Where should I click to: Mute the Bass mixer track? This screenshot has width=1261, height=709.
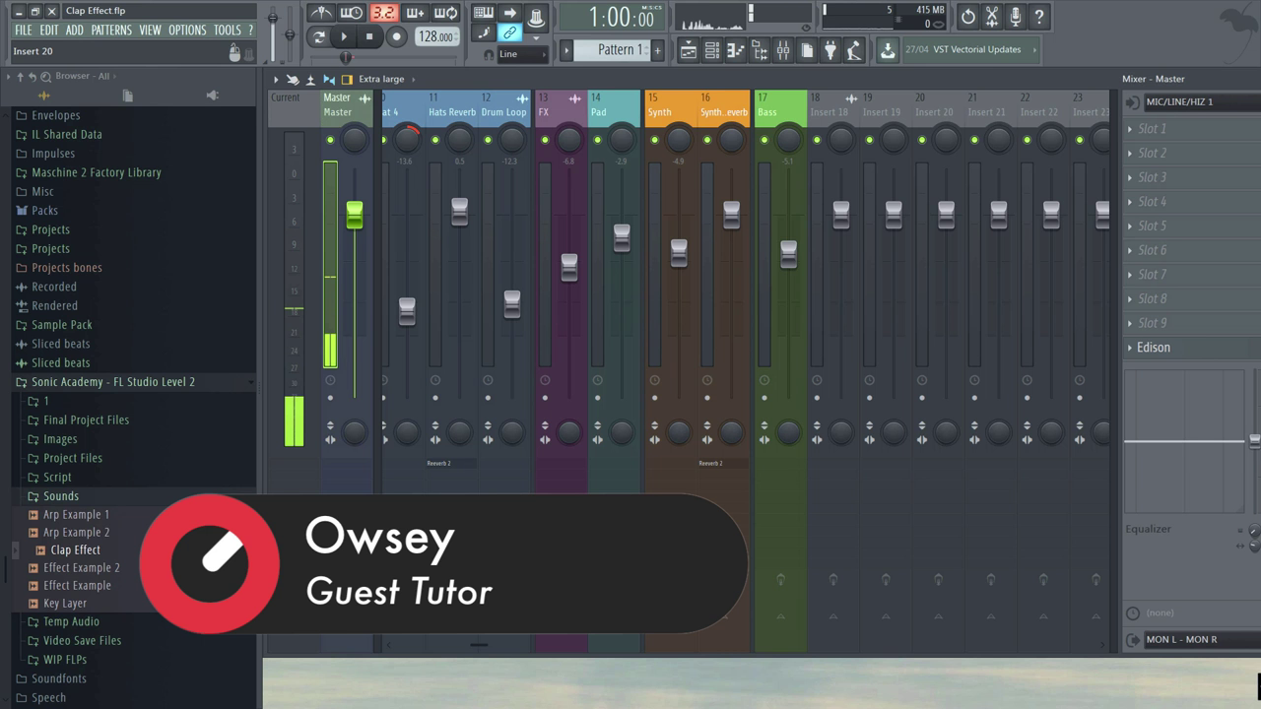coord(764,140)
